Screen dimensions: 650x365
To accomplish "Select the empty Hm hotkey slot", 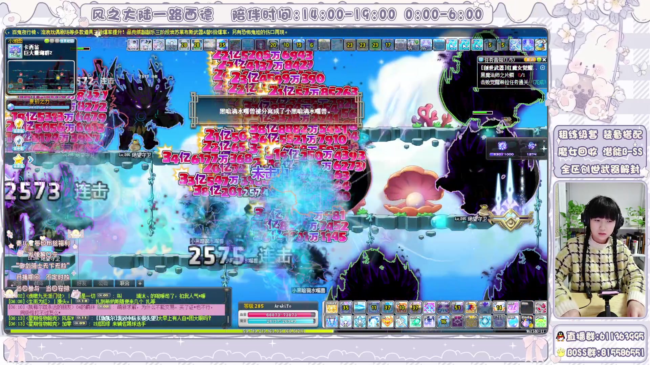I will point(527,308).
